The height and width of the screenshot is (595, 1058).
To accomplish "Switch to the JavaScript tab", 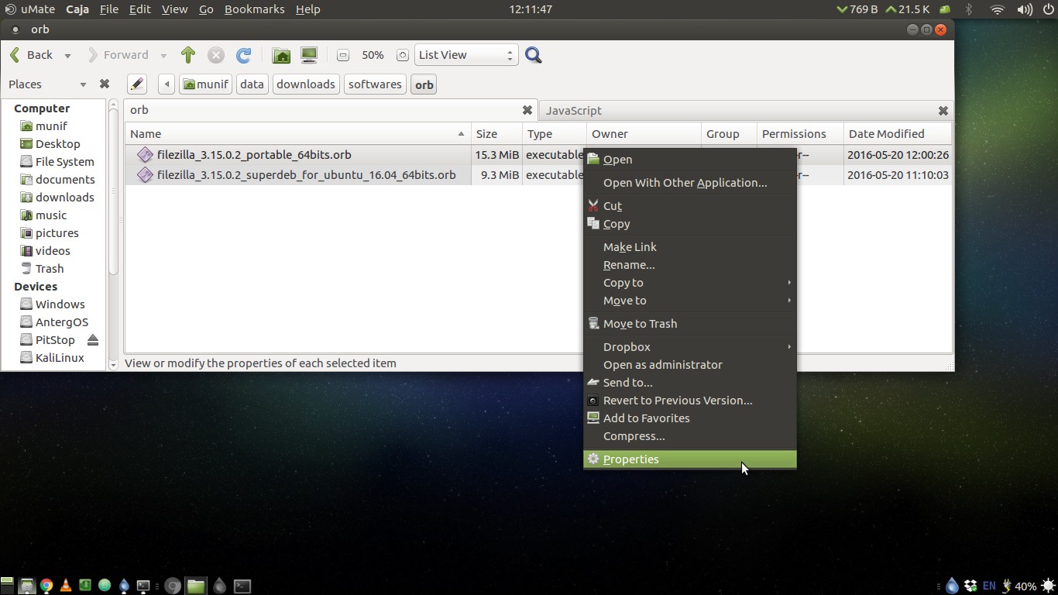I will [x=574, y=110].
